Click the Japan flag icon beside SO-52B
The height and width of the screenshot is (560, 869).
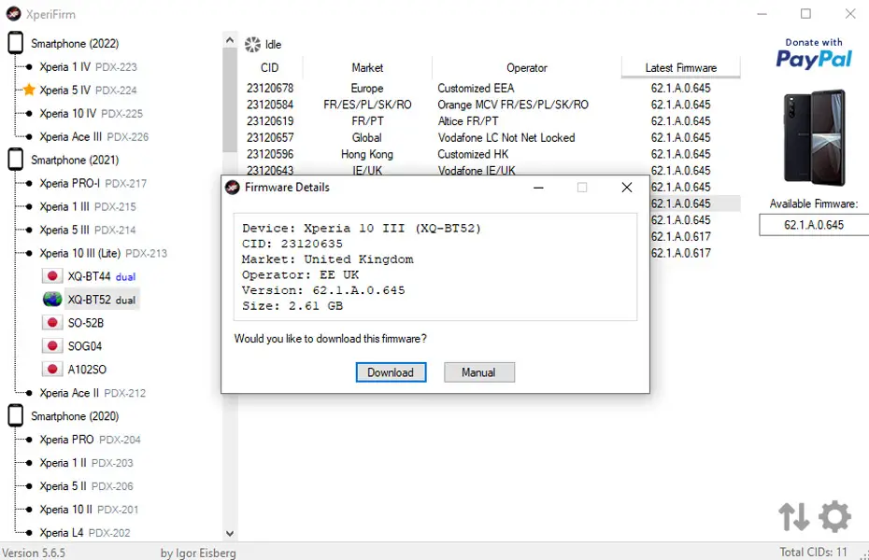(x=52, y=323)
